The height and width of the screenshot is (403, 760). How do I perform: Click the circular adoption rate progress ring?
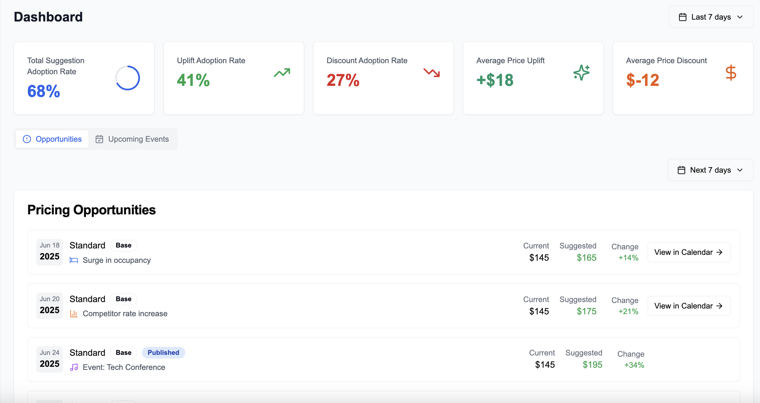127,78
